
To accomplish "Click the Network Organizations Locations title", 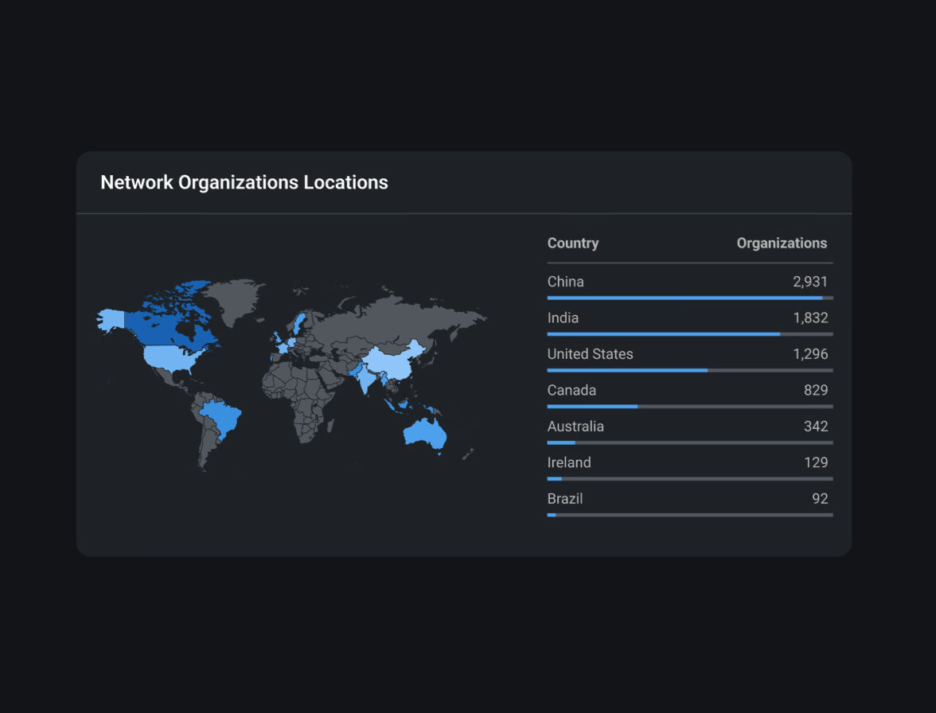I will [x=244, y=182].
